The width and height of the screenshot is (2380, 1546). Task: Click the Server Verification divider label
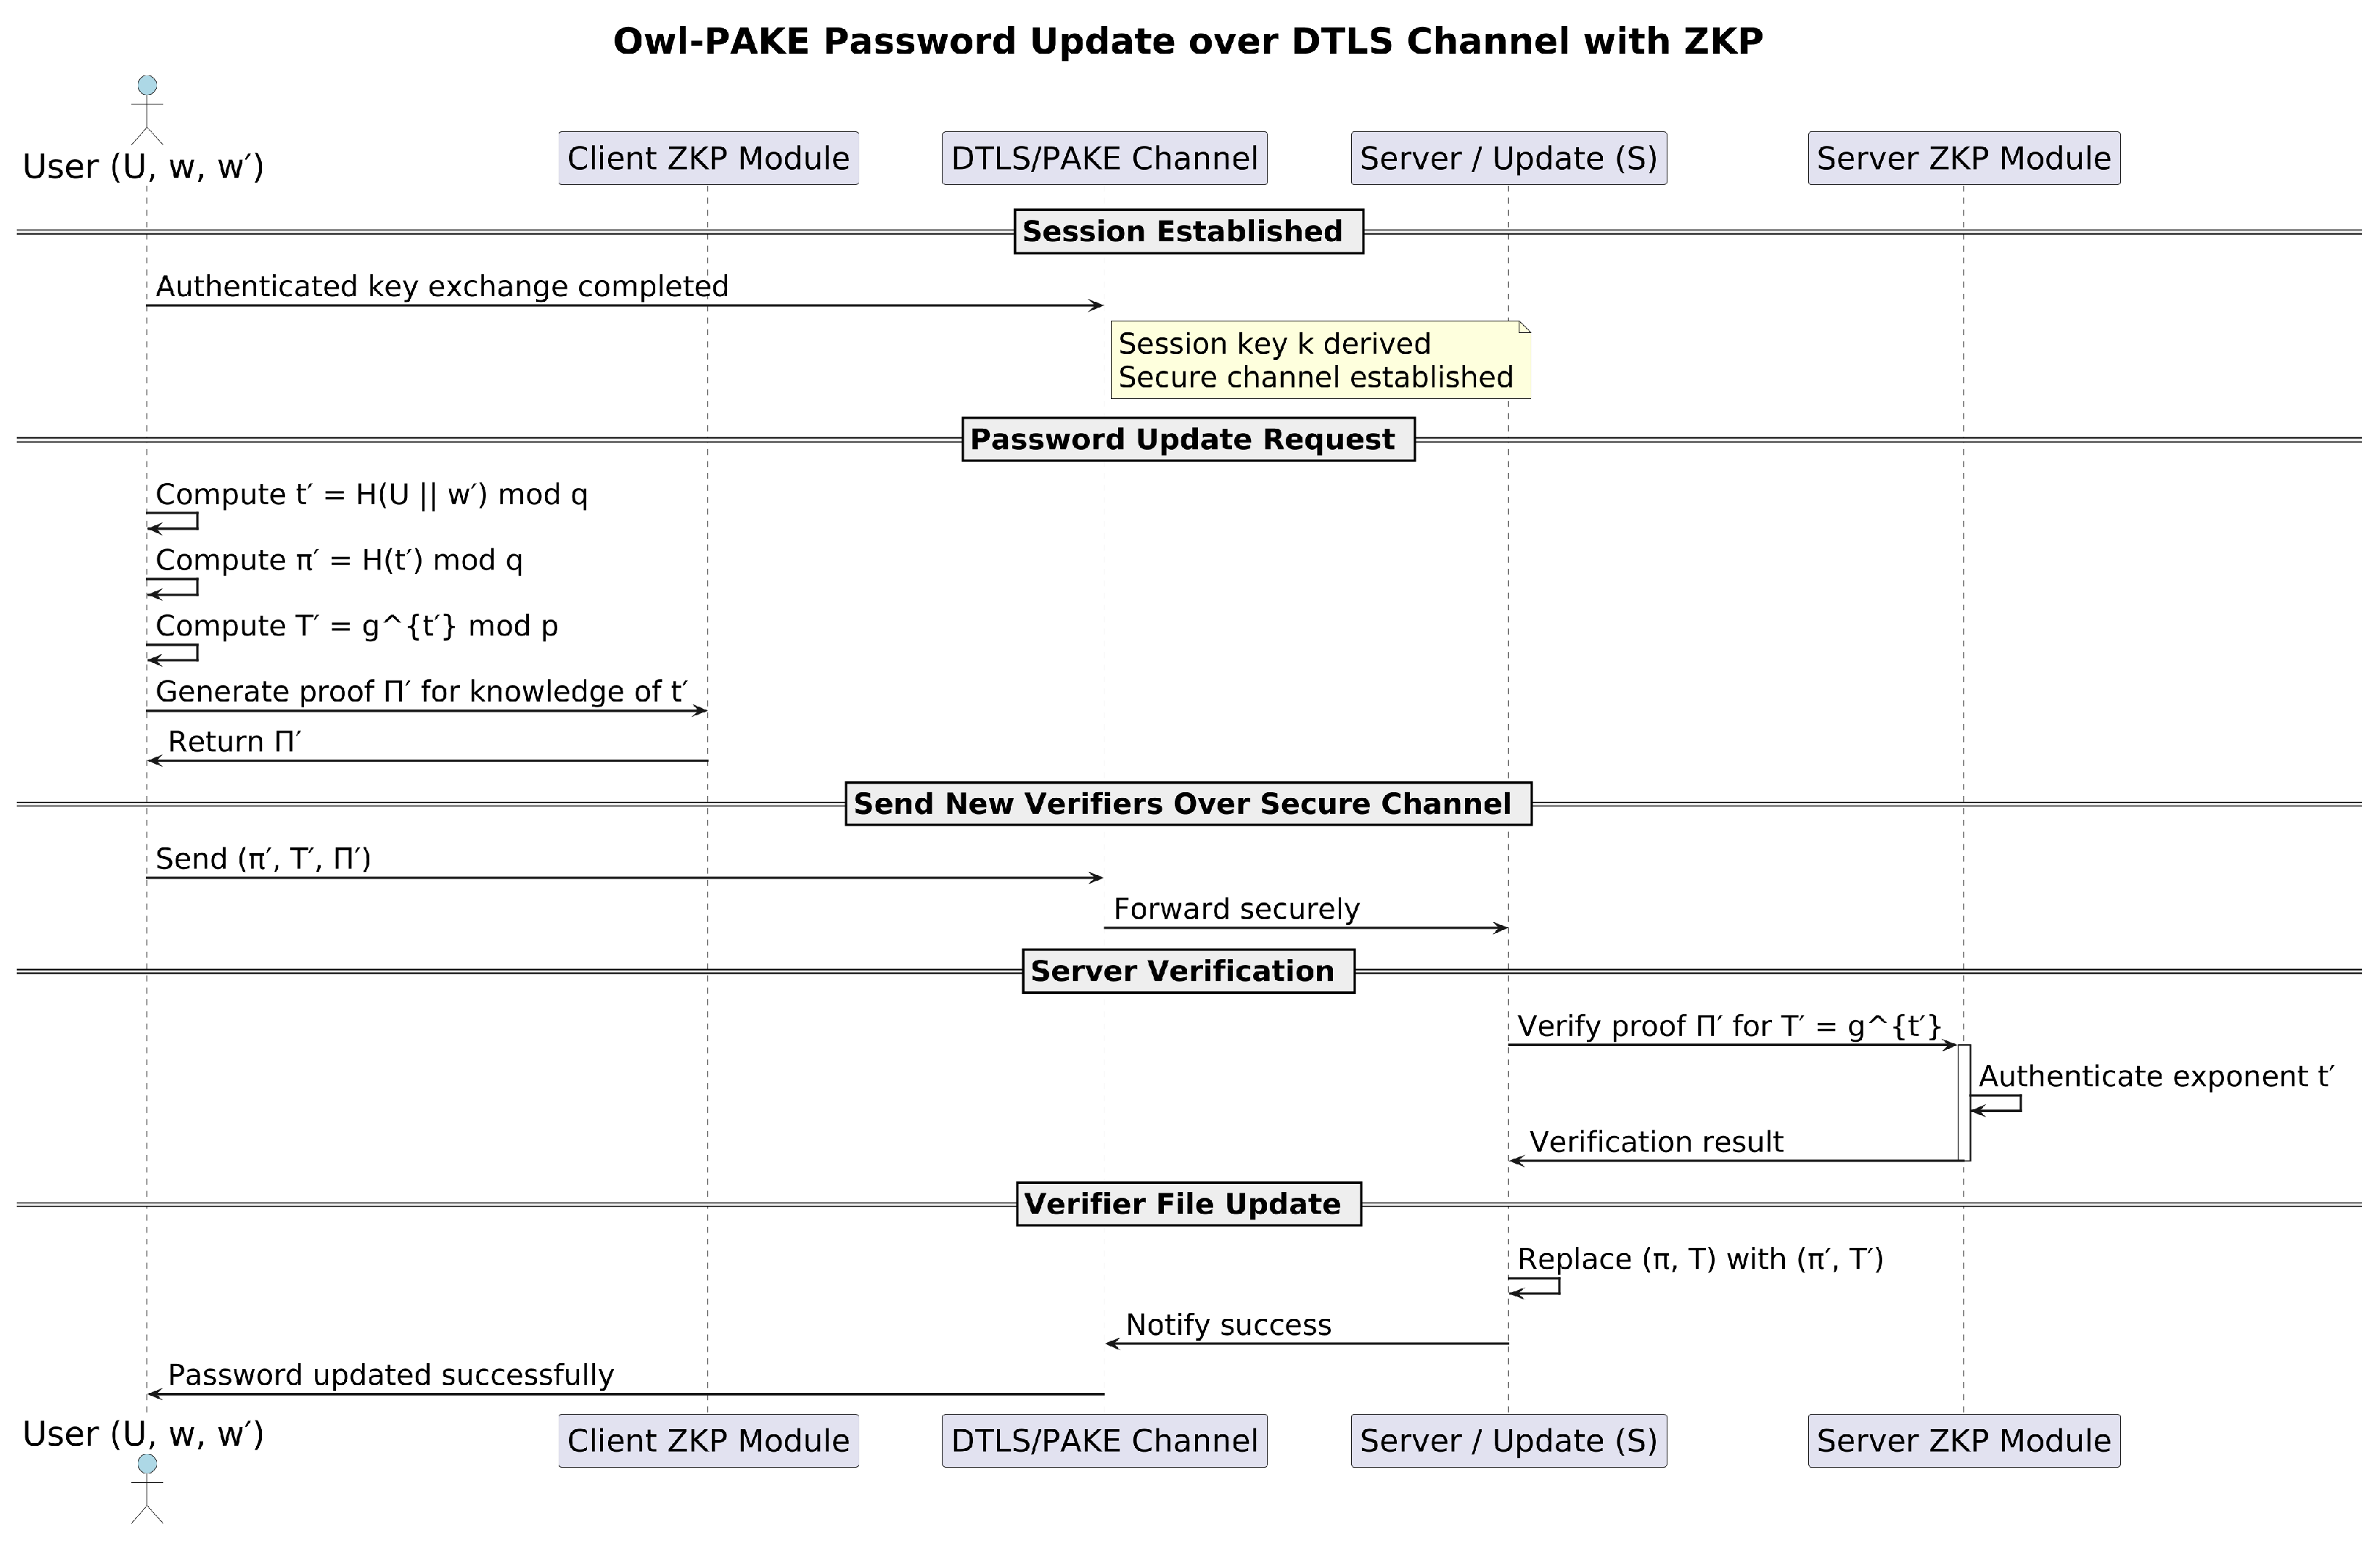click(x=1188, y=971)
